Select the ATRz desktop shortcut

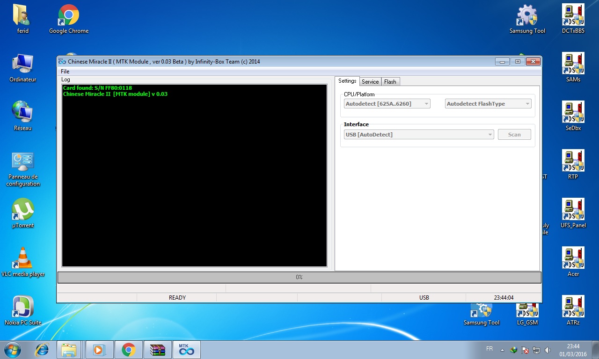(573, 311)
